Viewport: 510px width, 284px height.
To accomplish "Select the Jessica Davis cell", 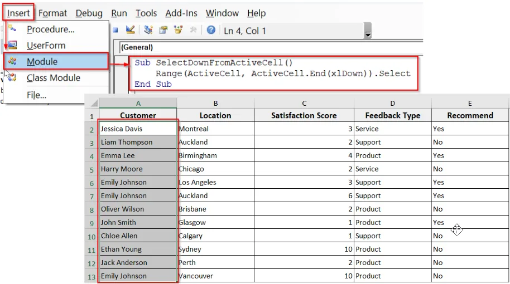I will pyautogui.click(x=138, y=129).
